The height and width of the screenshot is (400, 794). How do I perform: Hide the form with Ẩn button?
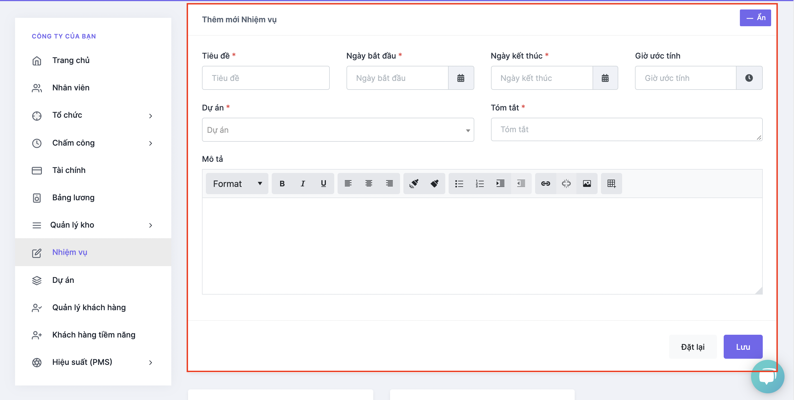755,18
